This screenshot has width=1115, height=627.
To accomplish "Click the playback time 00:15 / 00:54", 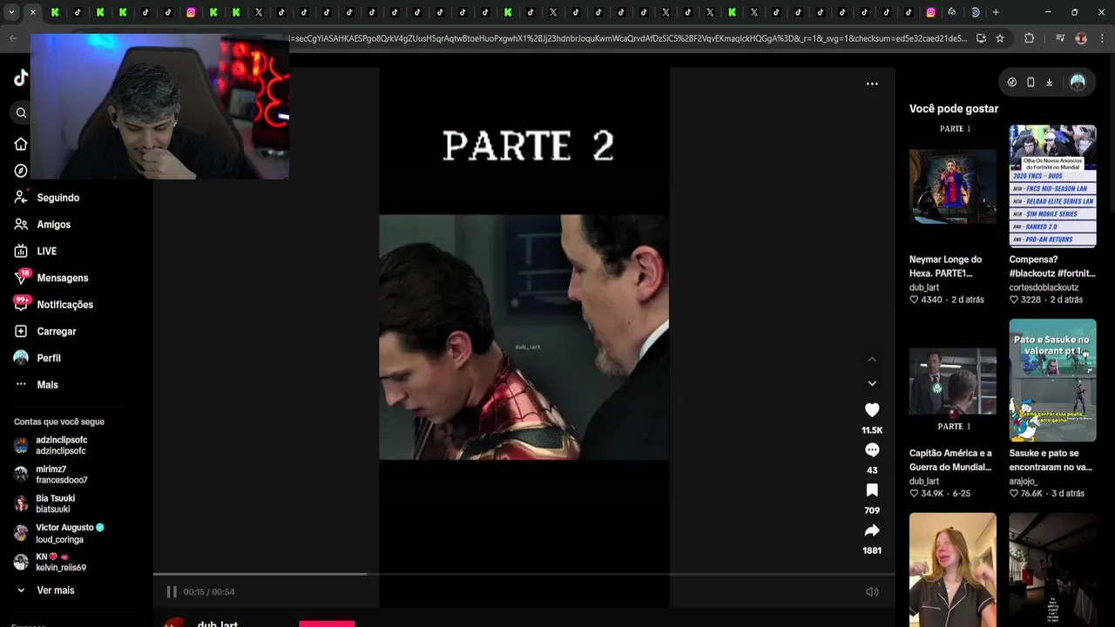I will coord(209,592).
